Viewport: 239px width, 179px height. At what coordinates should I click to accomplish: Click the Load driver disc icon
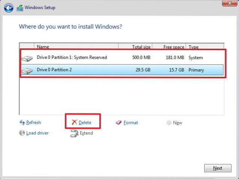coord(22,133)
